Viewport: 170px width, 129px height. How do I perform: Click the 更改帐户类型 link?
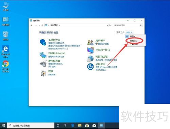[103, 44]
